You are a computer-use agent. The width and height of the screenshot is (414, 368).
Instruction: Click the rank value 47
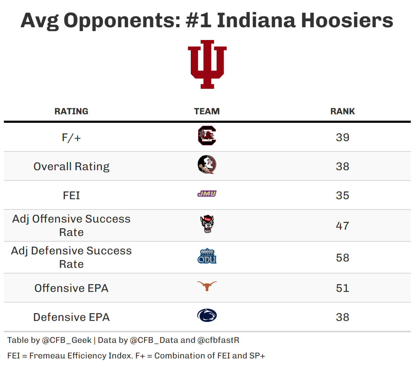coord(343,226)
